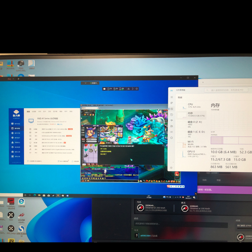Screen dimensions: 252x252
Task: Open 驱动检测 in Lu Dashi sidebar
Action: 16,147
